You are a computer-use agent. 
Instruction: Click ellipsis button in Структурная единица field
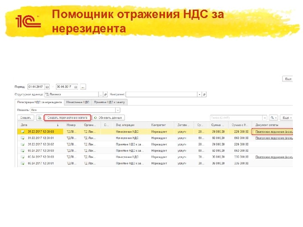(101, 95)
